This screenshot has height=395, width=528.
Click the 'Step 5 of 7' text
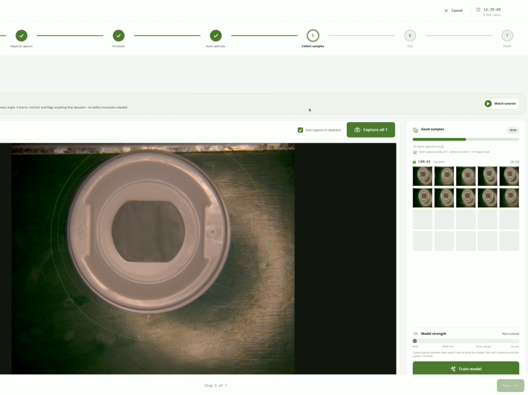(215, 385)
